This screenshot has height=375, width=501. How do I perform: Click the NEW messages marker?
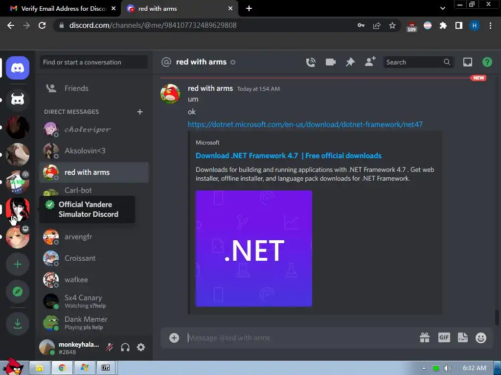coord(478,78)
